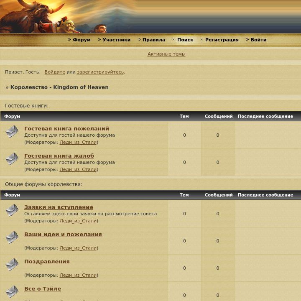Click the Сообщений count for Поздравления

pos(218,268)
